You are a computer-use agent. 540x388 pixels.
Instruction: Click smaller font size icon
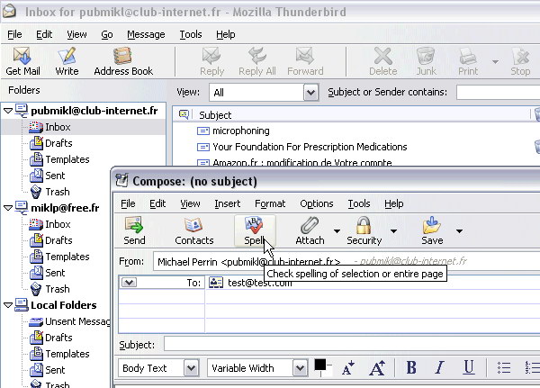348,368
